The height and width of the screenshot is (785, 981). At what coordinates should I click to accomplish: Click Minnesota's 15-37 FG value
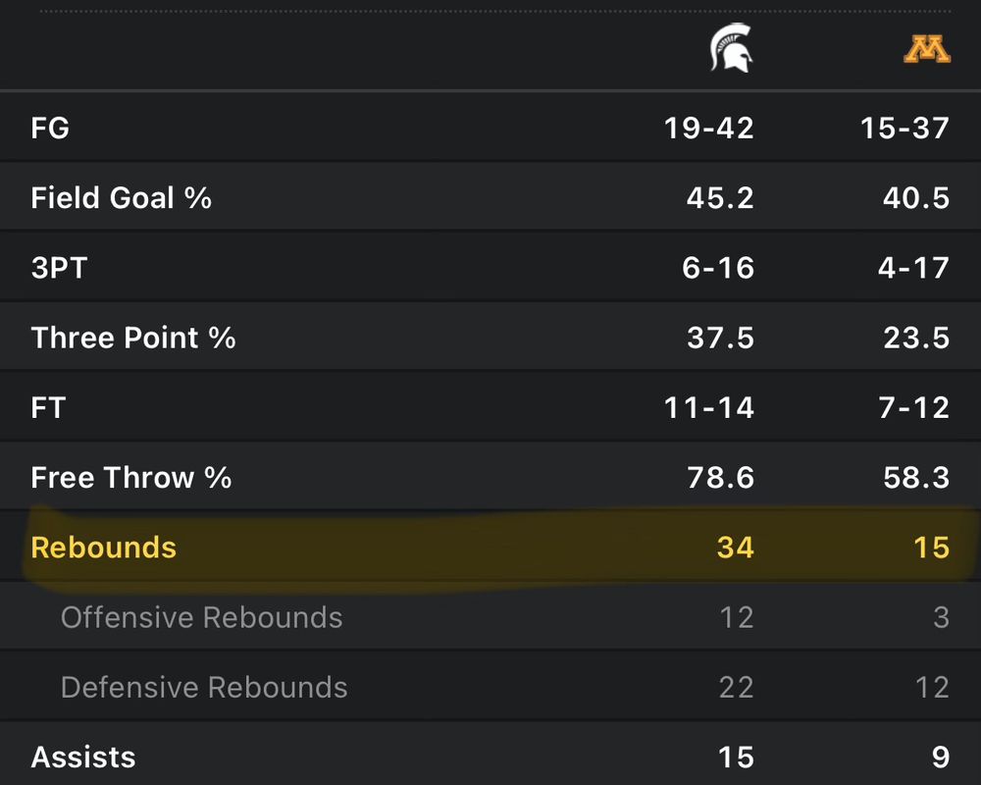[x=904, y=128]
